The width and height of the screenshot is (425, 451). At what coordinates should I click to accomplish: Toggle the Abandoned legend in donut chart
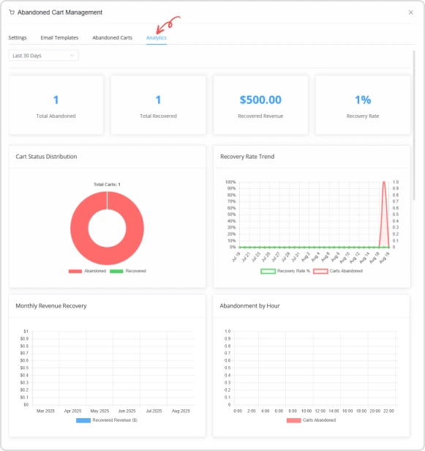click(x=87, y=271)
